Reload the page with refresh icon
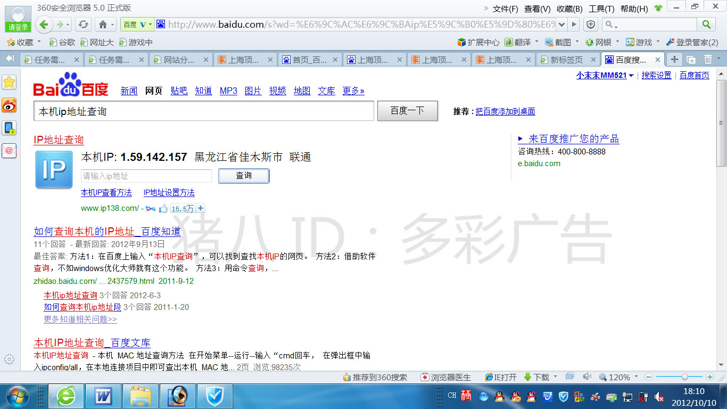The image size is (727, 409). 83,24
